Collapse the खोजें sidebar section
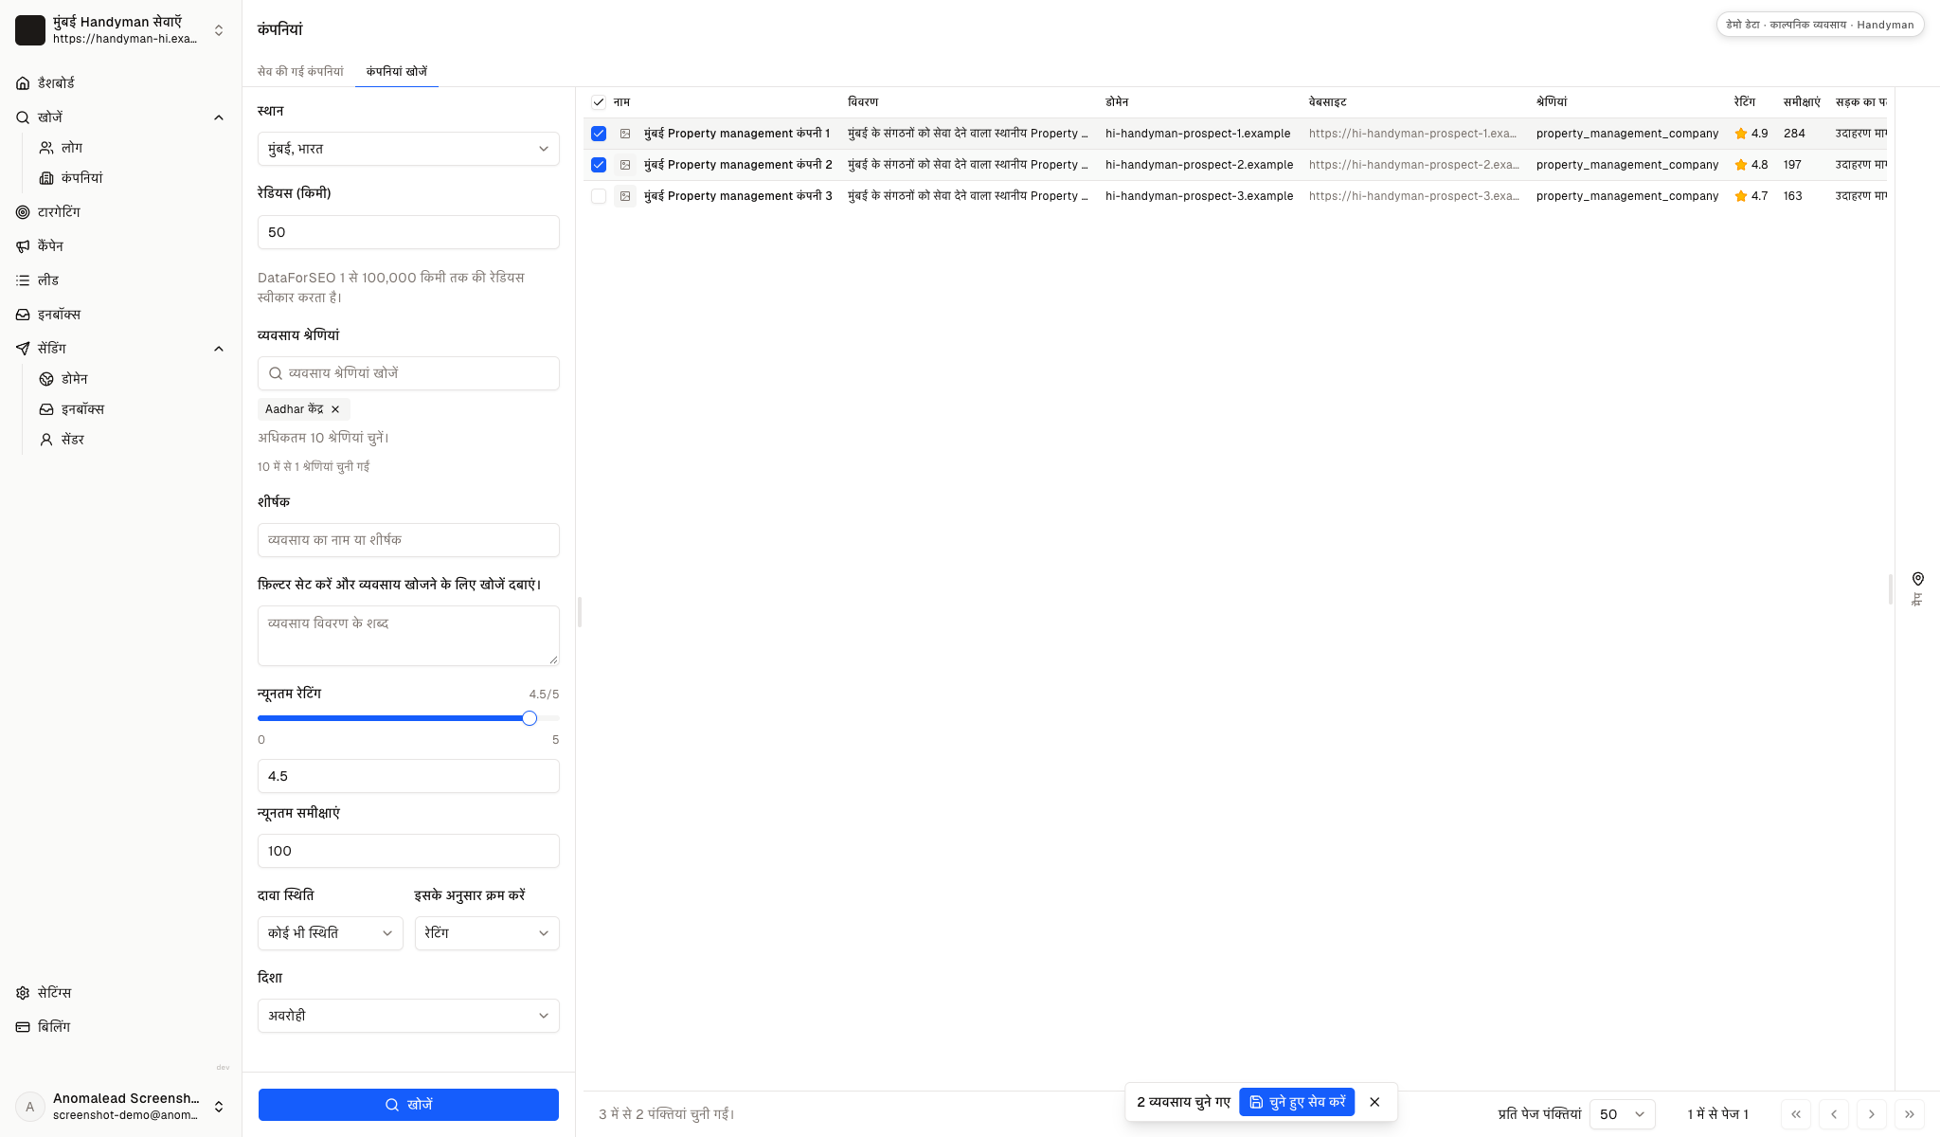Image resolution: width=1940 pixels, height=1137 pixels. (219, 117)
